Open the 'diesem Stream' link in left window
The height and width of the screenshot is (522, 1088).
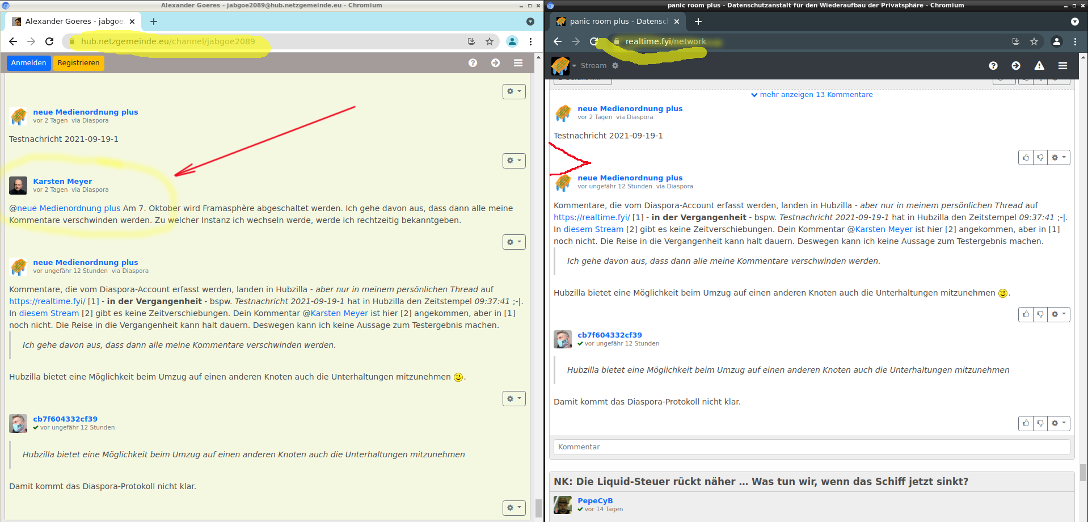49,313
